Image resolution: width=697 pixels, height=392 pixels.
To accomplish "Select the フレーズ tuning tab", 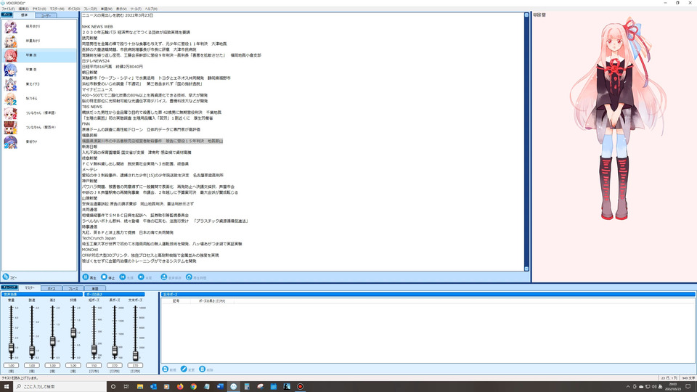I will tap(73, 288).
